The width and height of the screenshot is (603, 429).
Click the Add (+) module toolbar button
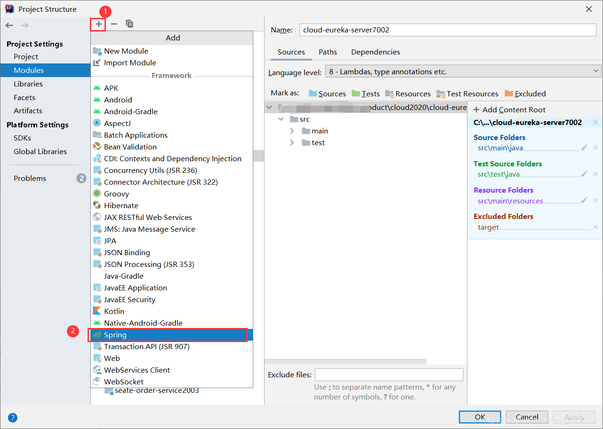(x=98, y=23)
